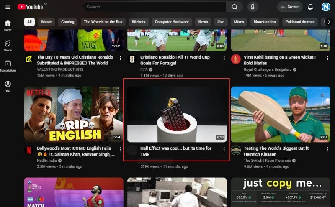Click the Create button

(x=289, y=7)
